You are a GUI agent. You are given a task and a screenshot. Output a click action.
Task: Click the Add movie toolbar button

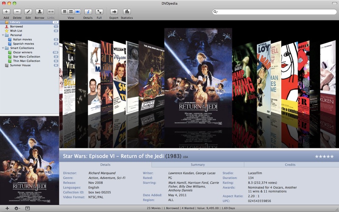coord(6,11)
